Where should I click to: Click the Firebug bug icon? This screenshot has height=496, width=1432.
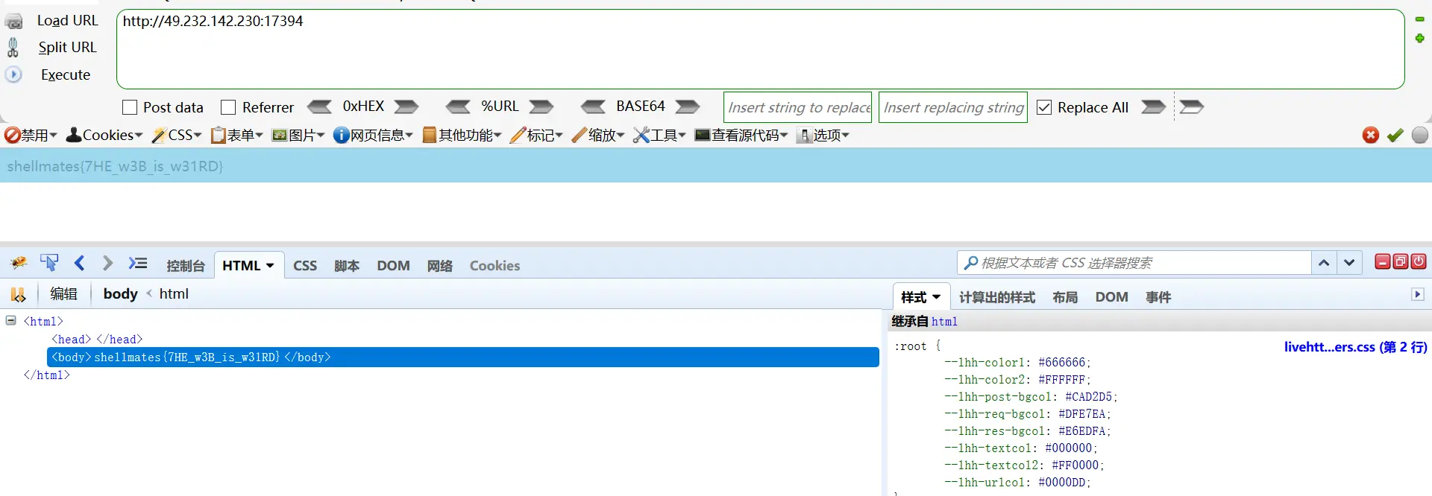click(x=19, y=263)
